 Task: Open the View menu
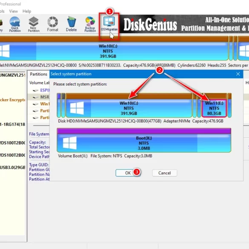(x=13, y=11)
